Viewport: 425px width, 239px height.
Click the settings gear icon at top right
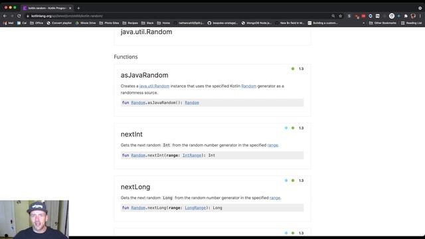pyautogui.click(x=420, y=8)
